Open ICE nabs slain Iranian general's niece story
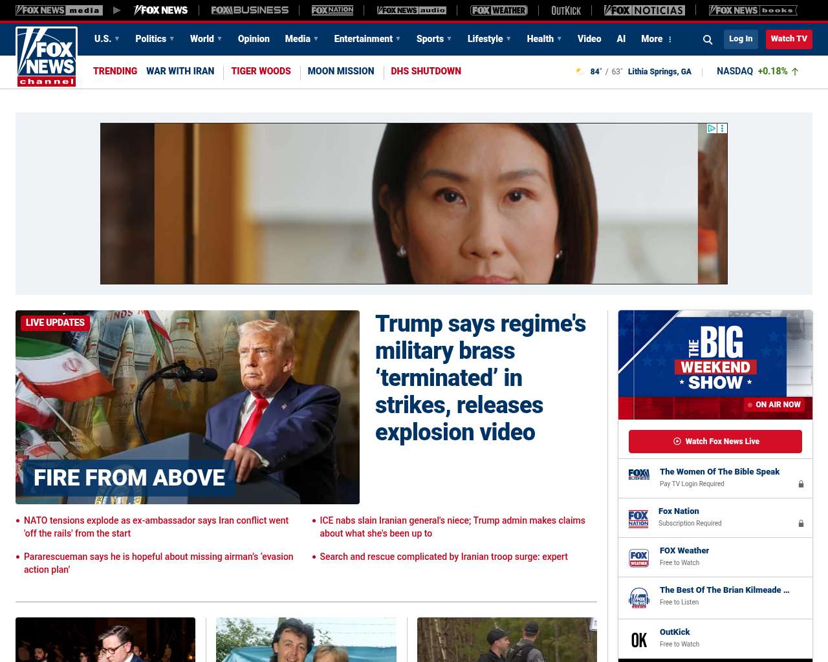The width and height of the screenshot is (828, 662). [x=452, y=527]
